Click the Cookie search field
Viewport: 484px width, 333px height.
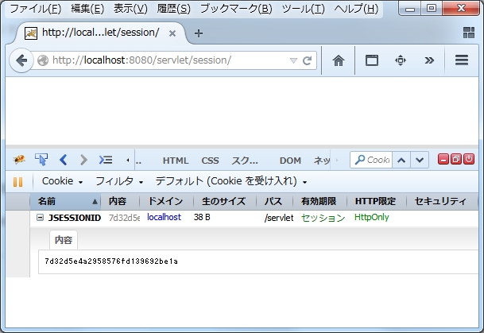click(371, 160)
